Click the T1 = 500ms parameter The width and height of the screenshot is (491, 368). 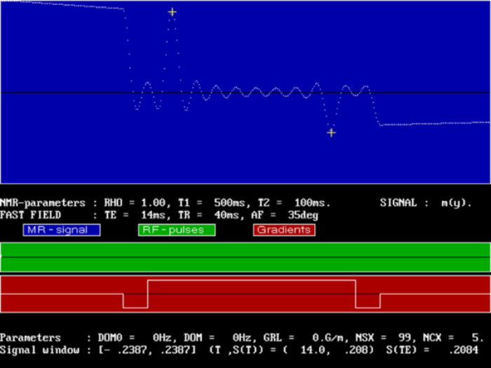click(x=215, y=203)
